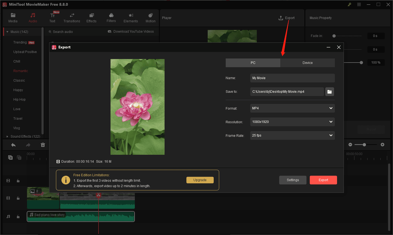Viewport: 393px width, 235px height.
Task: Open the Filters tab
Action: coord(111,18)
